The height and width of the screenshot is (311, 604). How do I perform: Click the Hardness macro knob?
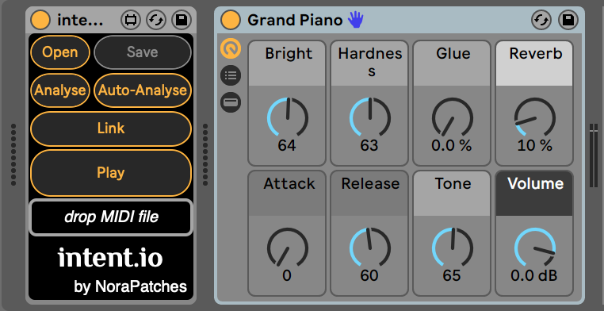point(370,117)
